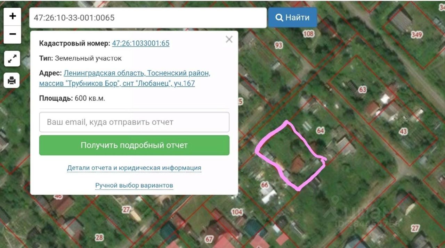The image size is (445, 248).
Task: Select parcel labeled 28 on map
Action: click(99, 238)
